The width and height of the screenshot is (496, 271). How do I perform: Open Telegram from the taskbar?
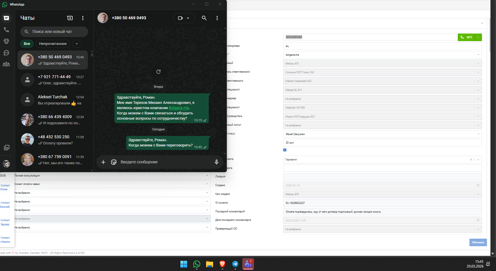[x=235, y=264]
